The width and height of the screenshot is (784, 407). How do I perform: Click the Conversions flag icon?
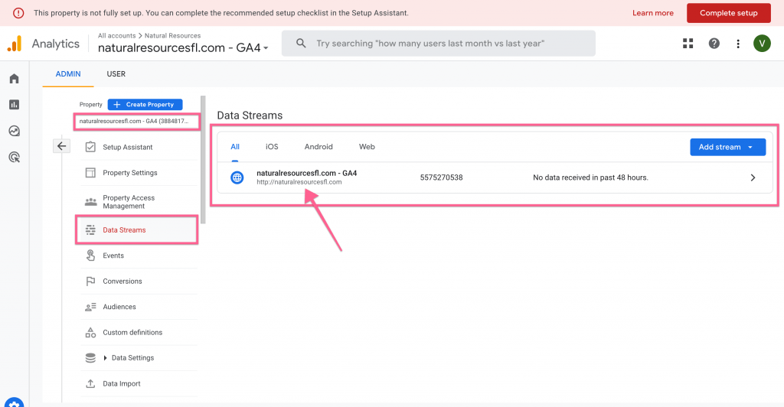(90, 282)
